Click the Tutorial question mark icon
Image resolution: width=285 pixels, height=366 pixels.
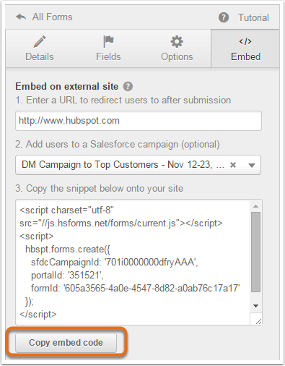tap(224, 17)
